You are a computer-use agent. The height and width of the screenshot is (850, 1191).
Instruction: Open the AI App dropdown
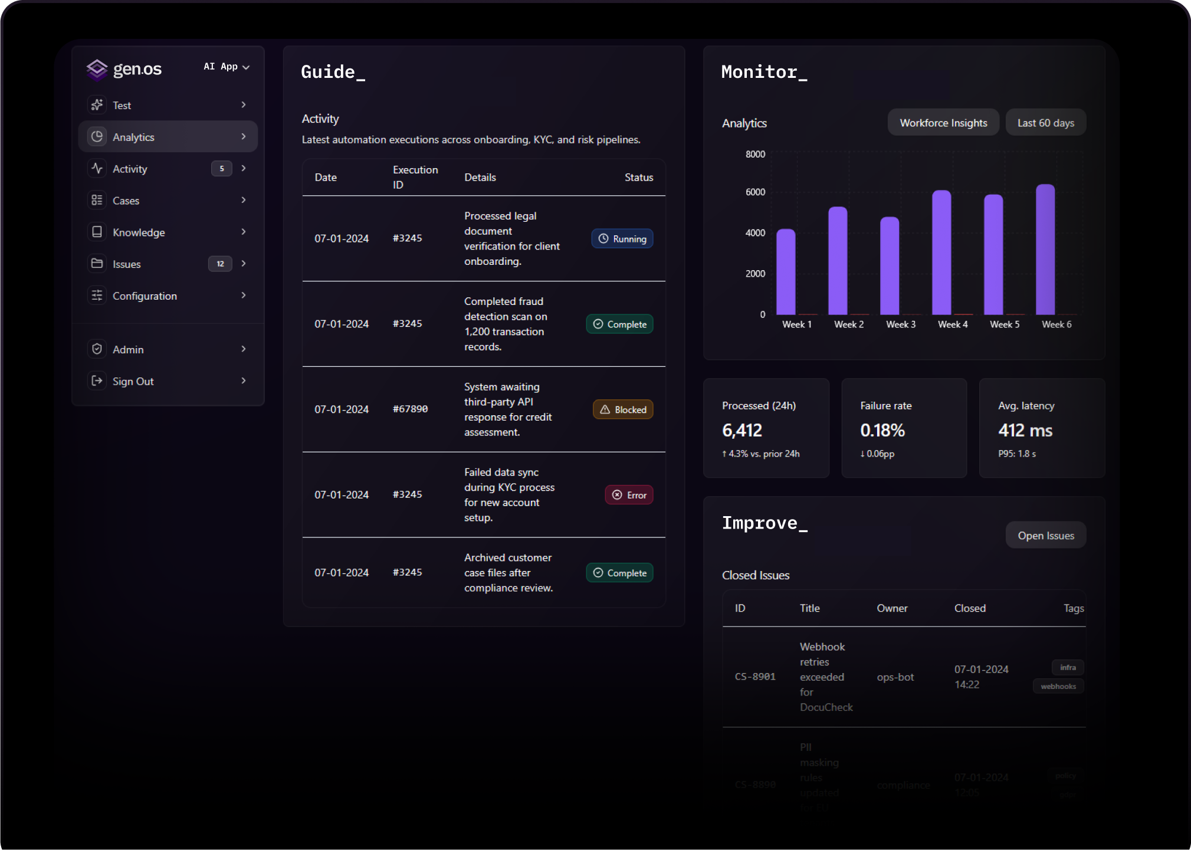227,67
